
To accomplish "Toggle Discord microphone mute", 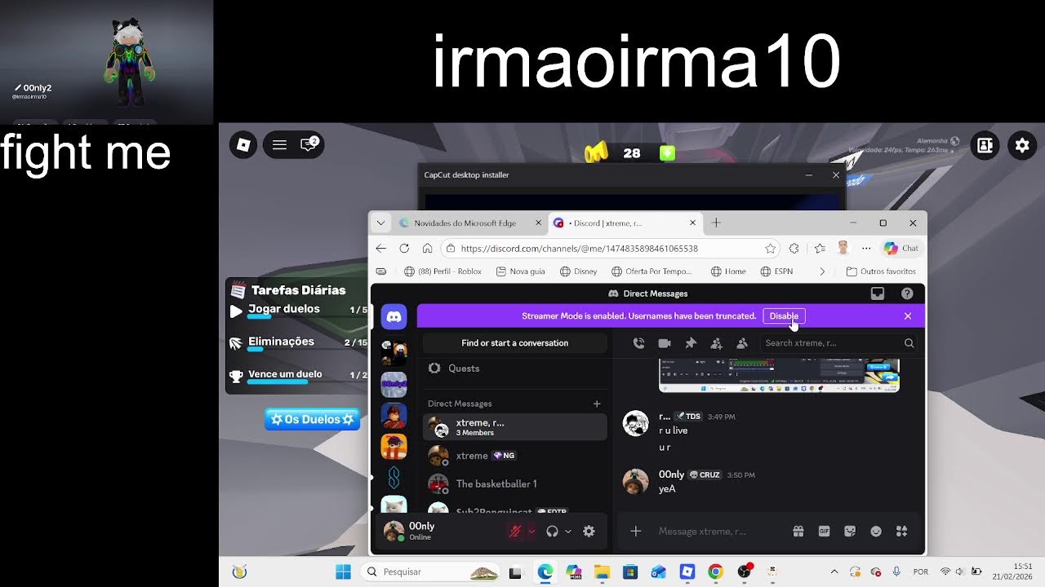I will pyautogui.click(x=515, y=531).
